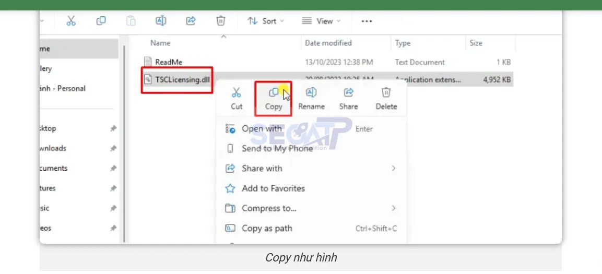Select Add to Favorites menu entry
This screenshot has height=274, width=602.
(311, 188)
